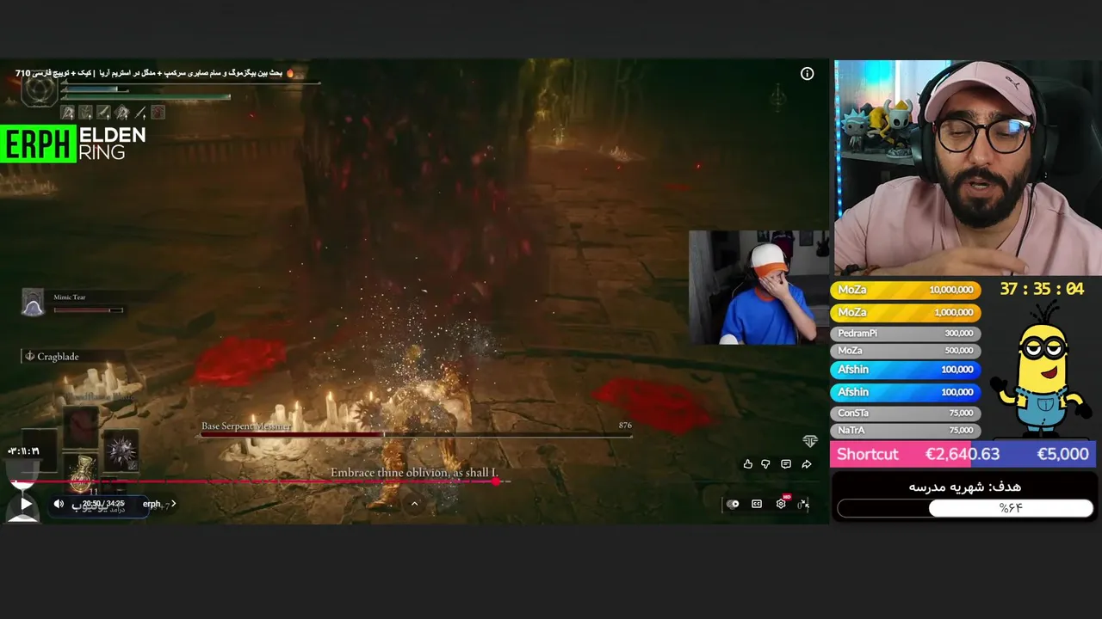The image size is (1102, 619).
Task: Click the MoZa 10,000,000 donation row
Action: [x=905, y=290]
